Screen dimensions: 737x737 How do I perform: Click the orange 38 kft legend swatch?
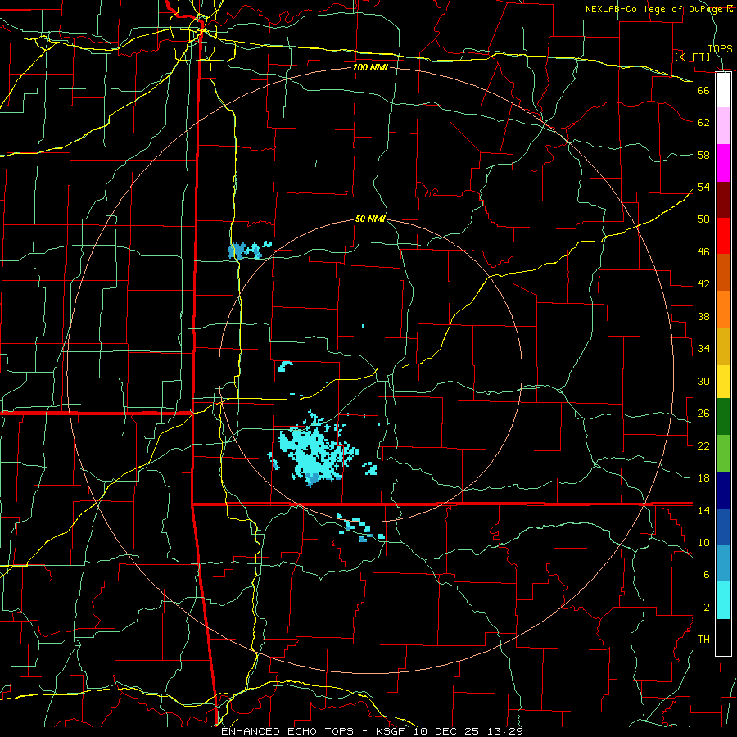pyautogui.click(x=723, y=310)
